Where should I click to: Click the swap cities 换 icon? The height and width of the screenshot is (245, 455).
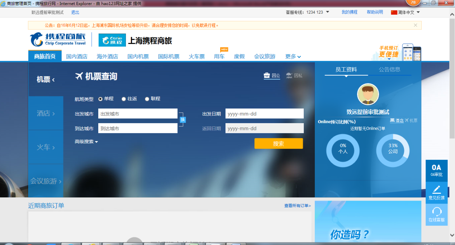pos(183,120)
